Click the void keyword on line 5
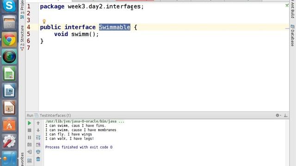Screen dimensions: 296x166 [x=61, y=34]
